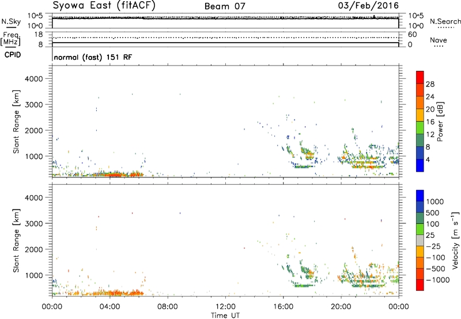Select the bright blue bottom of Power colorbar
Viewport: 461px width, 319px height.
(x=420, y=165)
